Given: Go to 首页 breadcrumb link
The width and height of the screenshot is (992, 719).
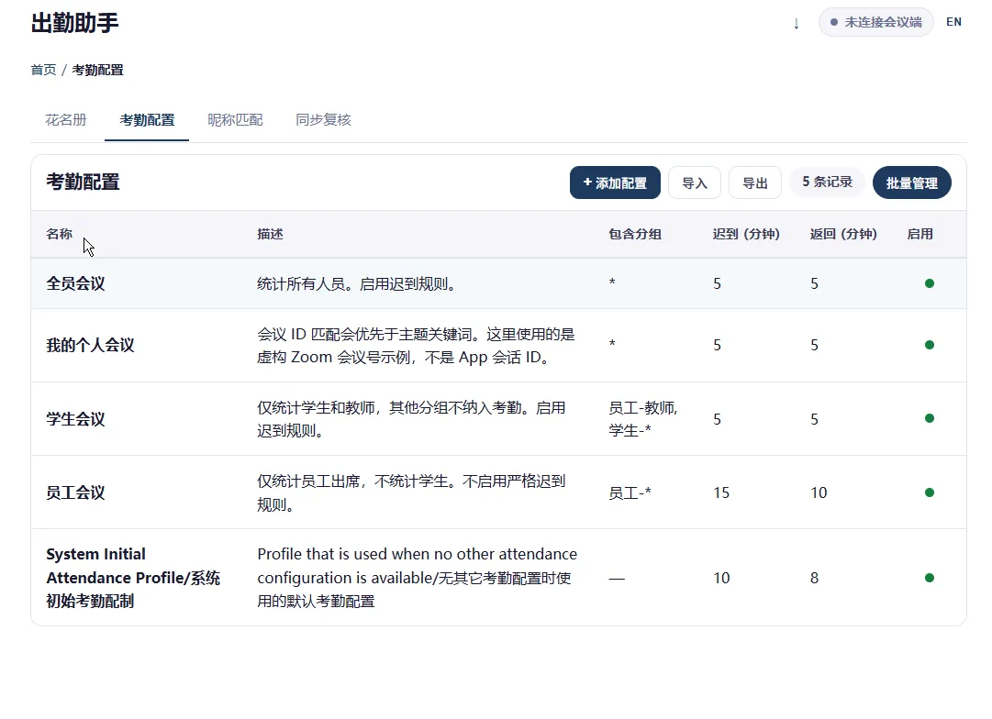Looking at the screenshot, I should tap(44, 70).
